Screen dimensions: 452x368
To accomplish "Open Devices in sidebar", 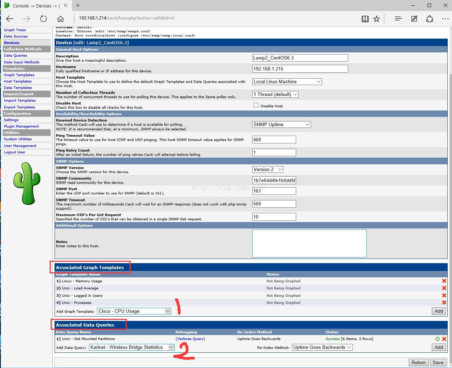I will pyautogui.click(x=12, y=43).
